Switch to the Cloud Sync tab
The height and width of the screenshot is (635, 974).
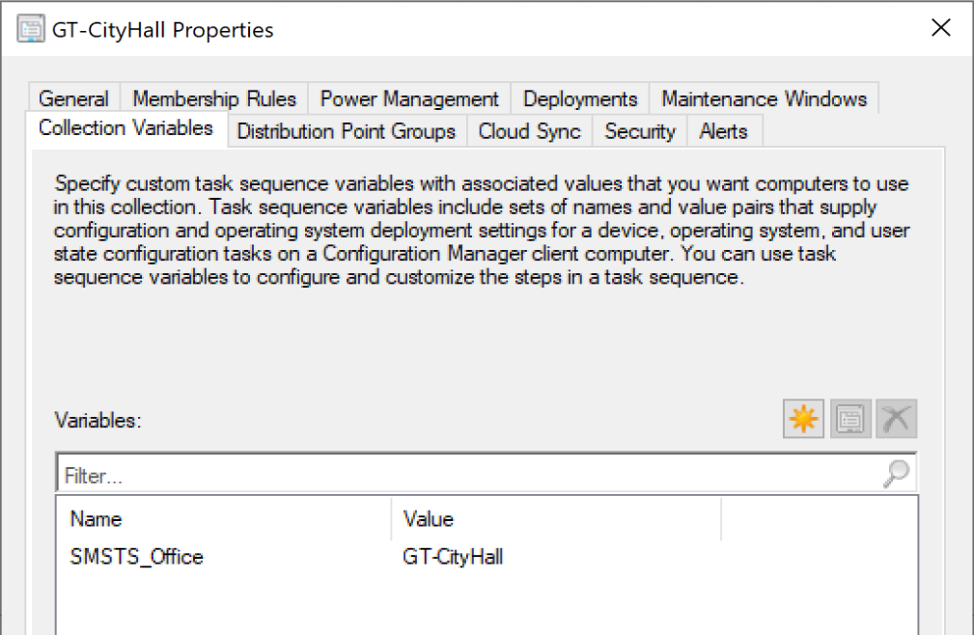(x=529, y=131)
